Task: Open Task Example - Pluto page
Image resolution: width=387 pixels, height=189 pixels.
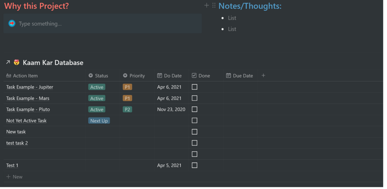Action: coord(28,109)
